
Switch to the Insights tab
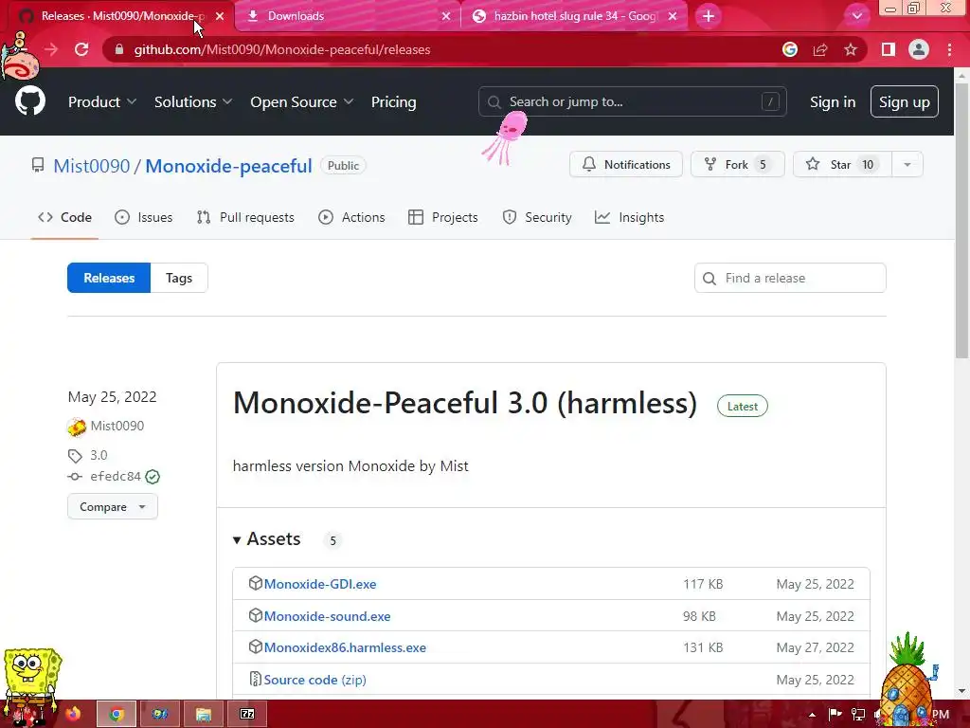629,217
